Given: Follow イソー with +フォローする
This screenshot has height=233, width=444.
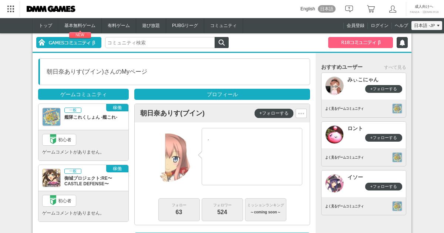Looking at the screenshot, I should pos(384,186).
